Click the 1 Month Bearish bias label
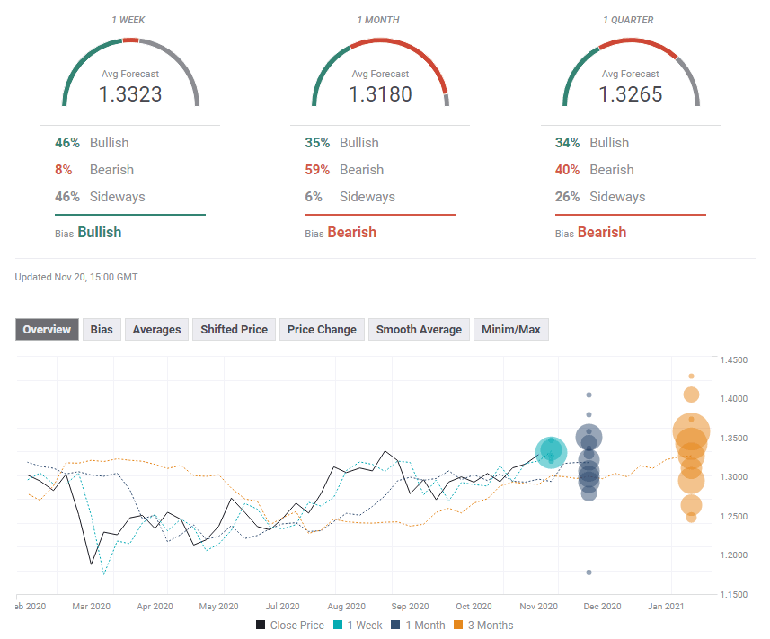Screen dimensions: 770x639 351,232
